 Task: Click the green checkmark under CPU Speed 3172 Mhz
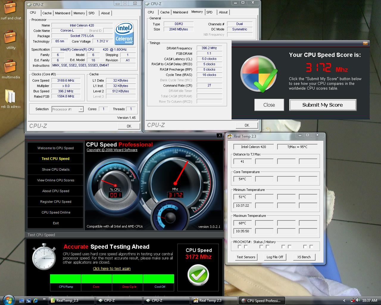click(x=198, y=275)
